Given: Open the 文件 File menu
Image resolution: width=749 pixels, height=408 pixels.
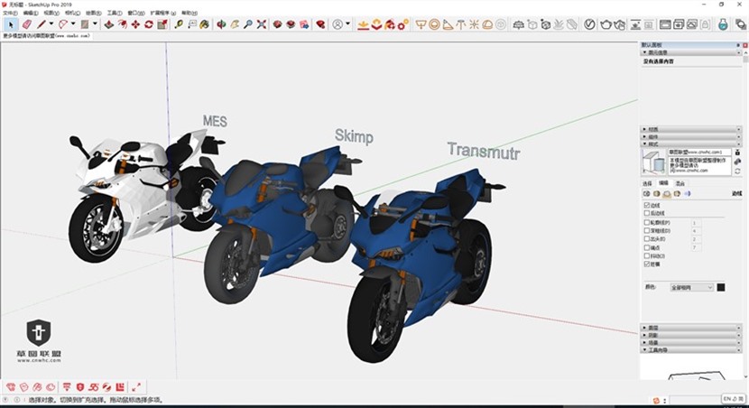Looking at the screenshot, I should pos(10,13).
